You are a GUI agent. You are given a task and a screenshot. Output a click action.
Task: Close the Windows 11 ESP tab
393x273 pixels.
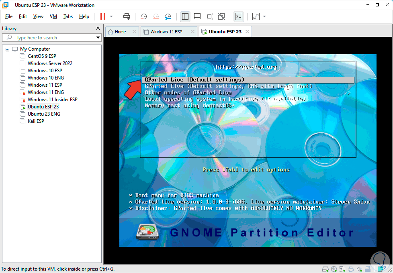click(x=192, y=32)
